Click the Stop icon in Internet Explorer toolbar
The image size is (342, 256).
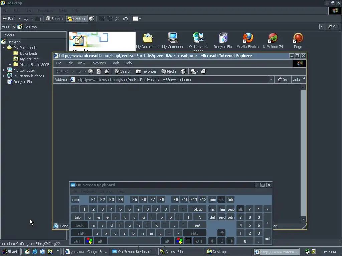[x=91, y=71]
